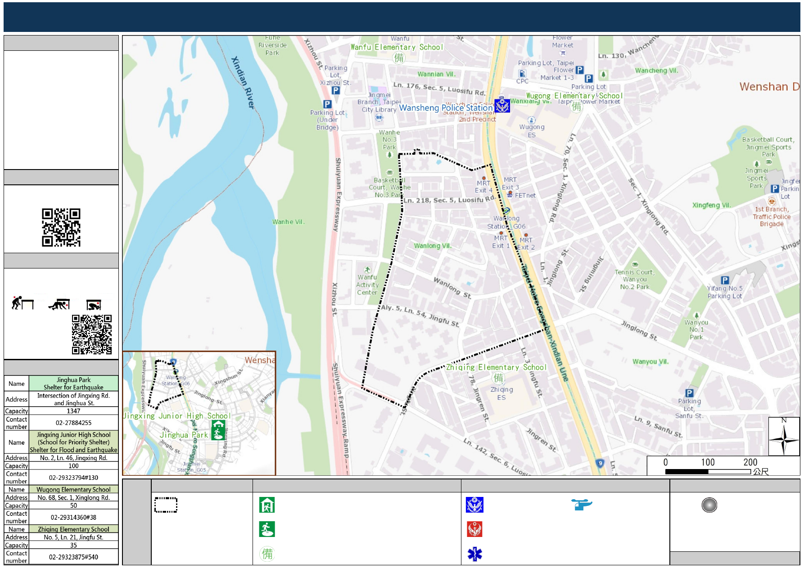804x568 pixels.
Task: Click the route 9 highway shield
Action: [600, 463]
